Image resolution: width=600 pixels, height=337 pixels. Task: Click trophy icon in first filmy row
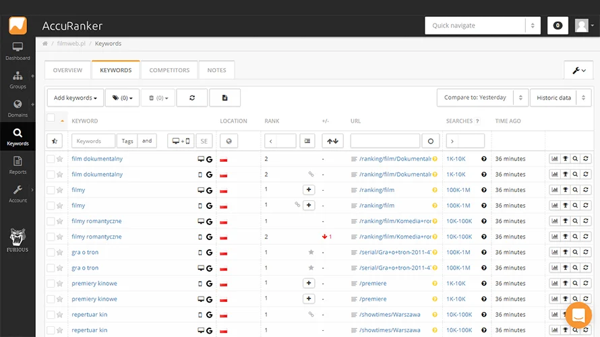(565, 189)
